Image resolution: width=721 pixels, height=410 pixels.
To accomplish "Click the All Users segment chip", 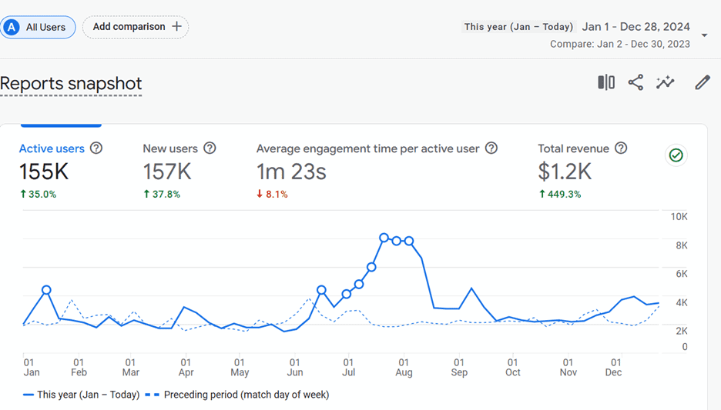I will pyautogui.click(x=38, y=27).
